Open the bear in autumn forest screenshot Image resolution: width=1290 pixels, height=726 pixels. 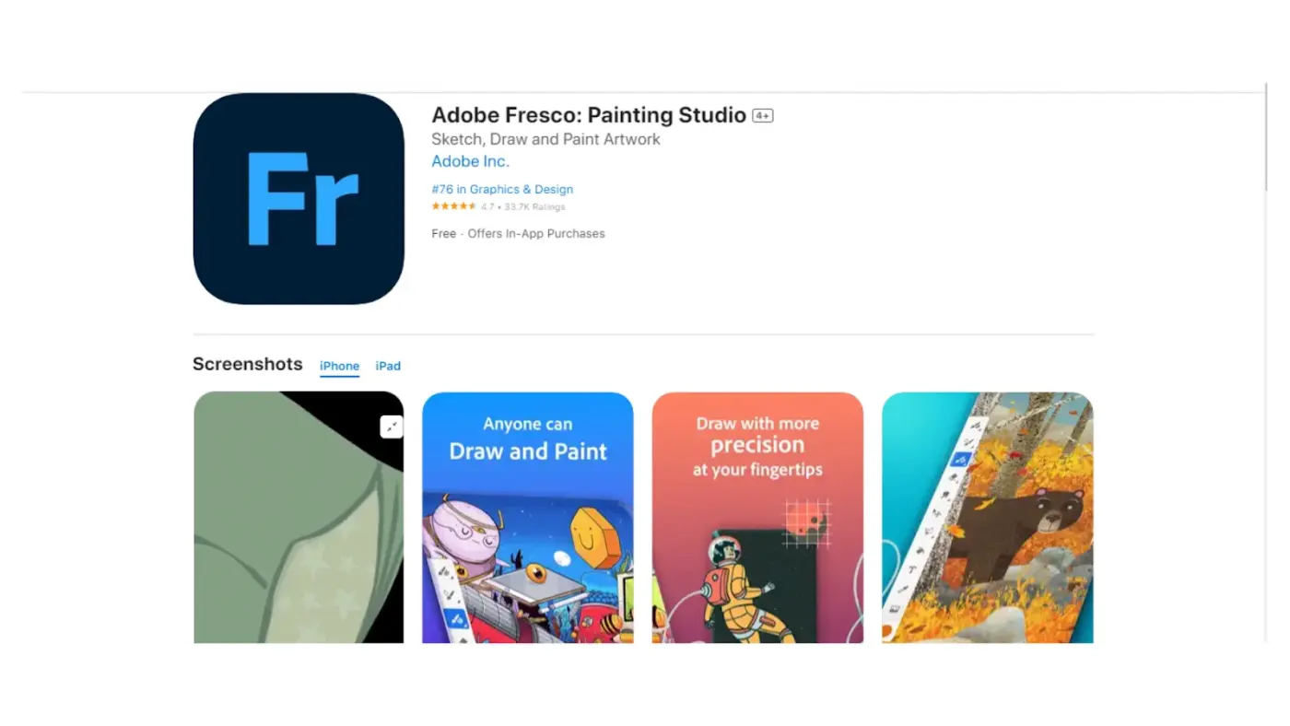(988, 517)
